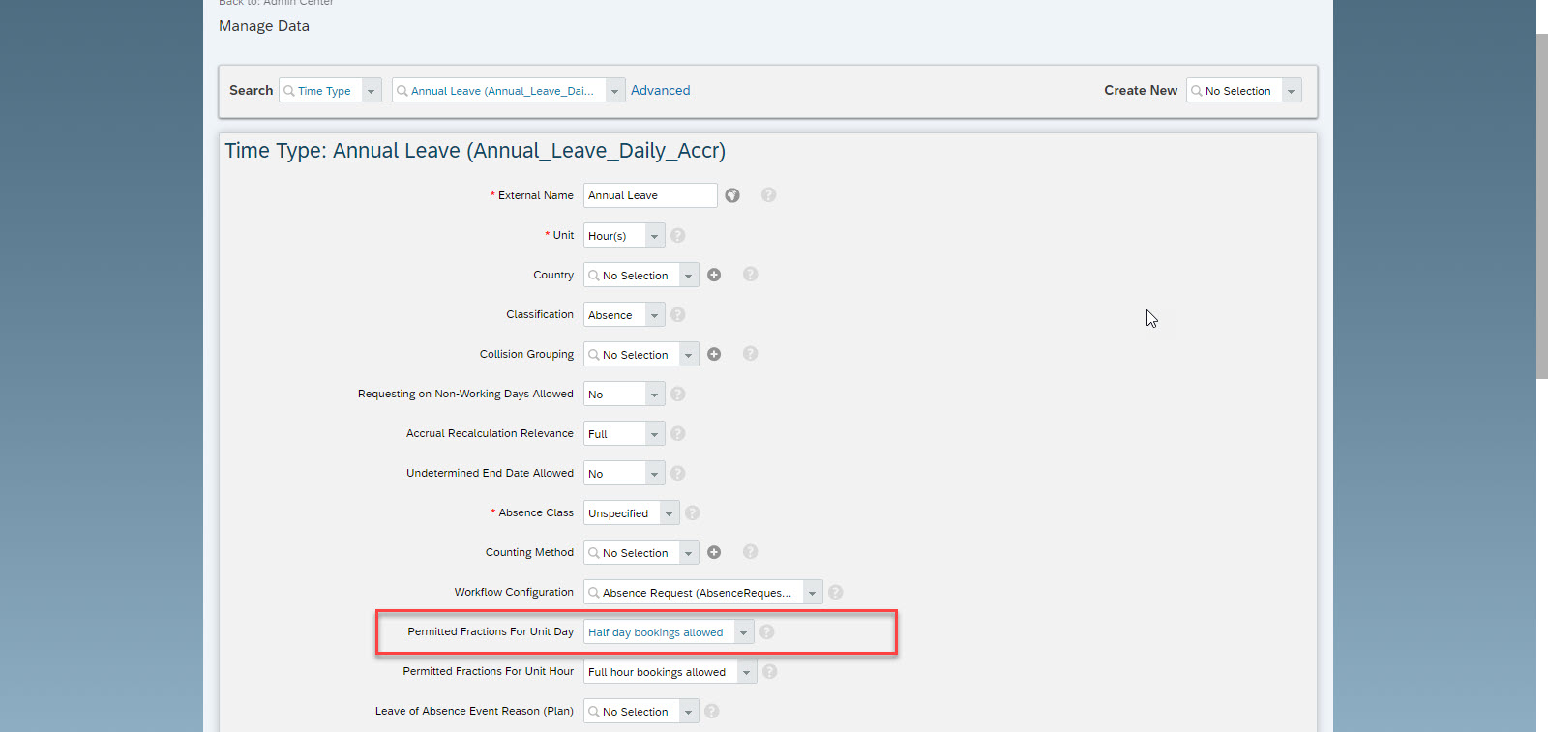1548x732 pixels.
Task: Expand Accrual Recalculation Relevance Full dropdown
Action: click(655, 434)
